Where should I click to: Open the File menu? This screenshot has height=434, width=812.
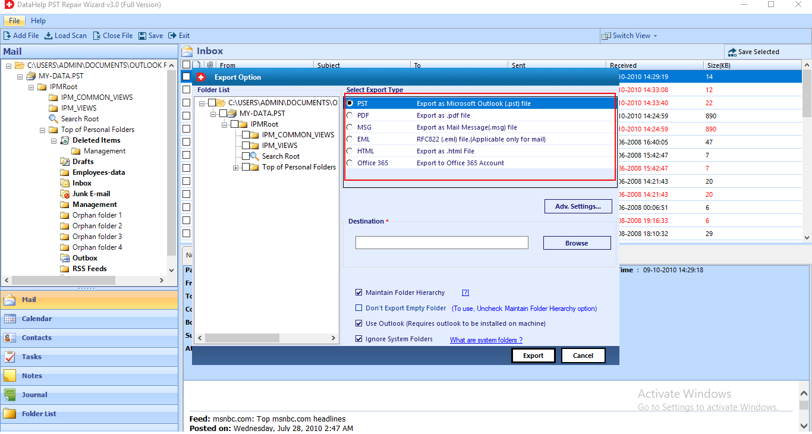14,20
